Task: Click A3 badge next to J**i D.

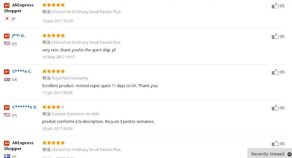Action: [7, 36]
